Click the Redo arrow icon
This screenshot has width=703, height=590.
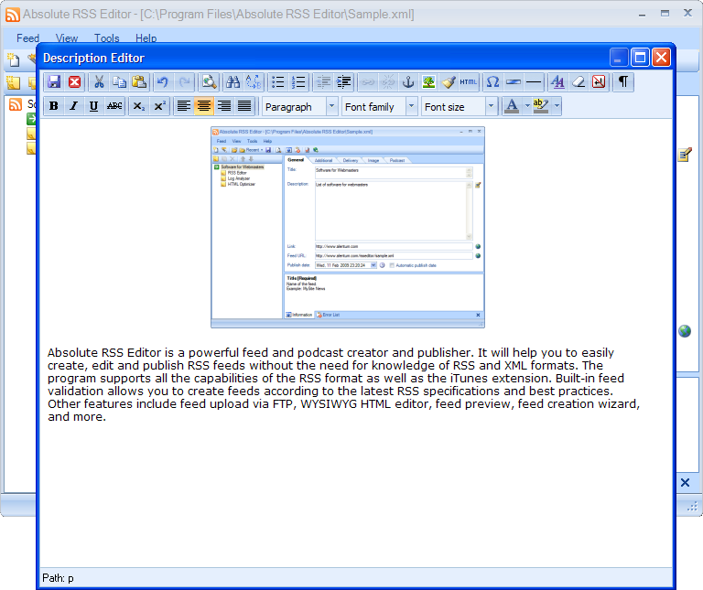click(184, 82)
